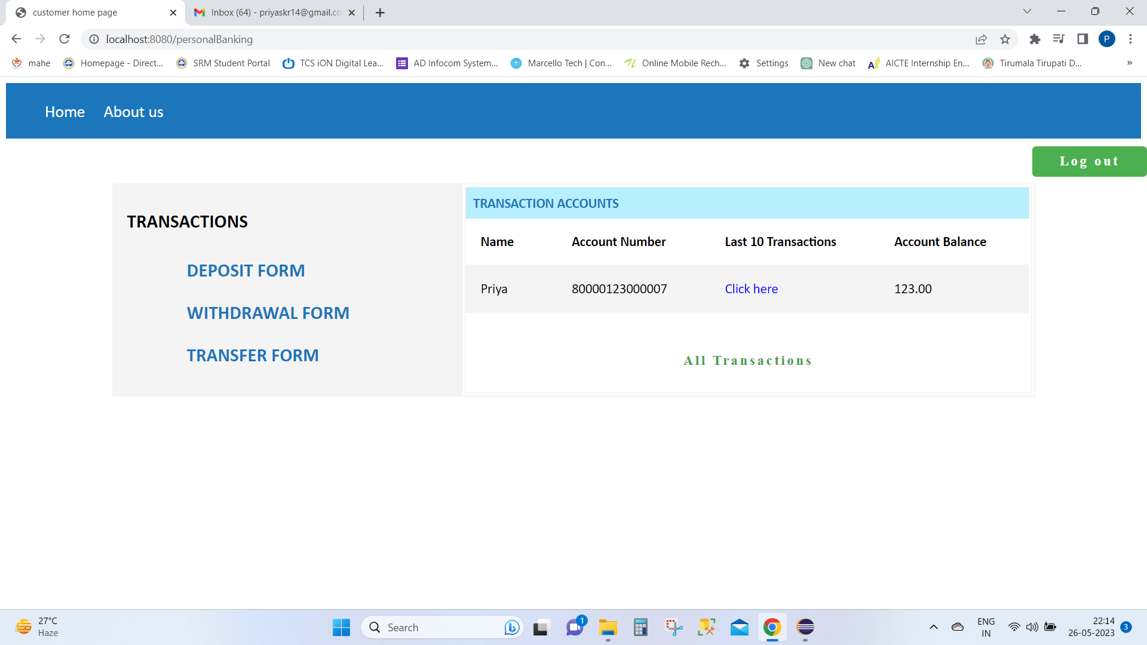The width and height of the screenshot is (1147, 645).
Task: Reload the personalBanking page
Action: point(65,39)
